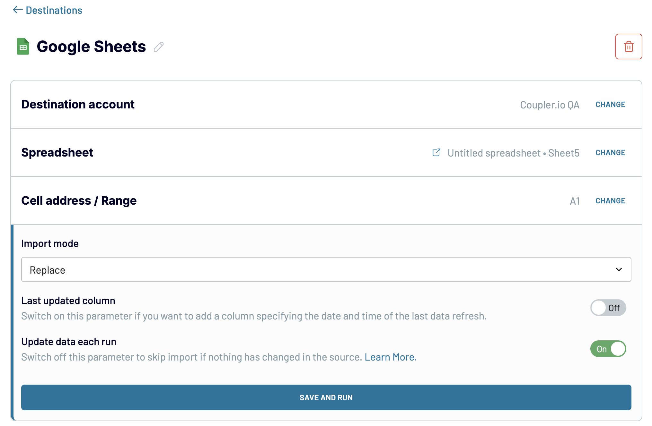
Task: Turn off Update data each run toggle
Action: pos(608,349)
